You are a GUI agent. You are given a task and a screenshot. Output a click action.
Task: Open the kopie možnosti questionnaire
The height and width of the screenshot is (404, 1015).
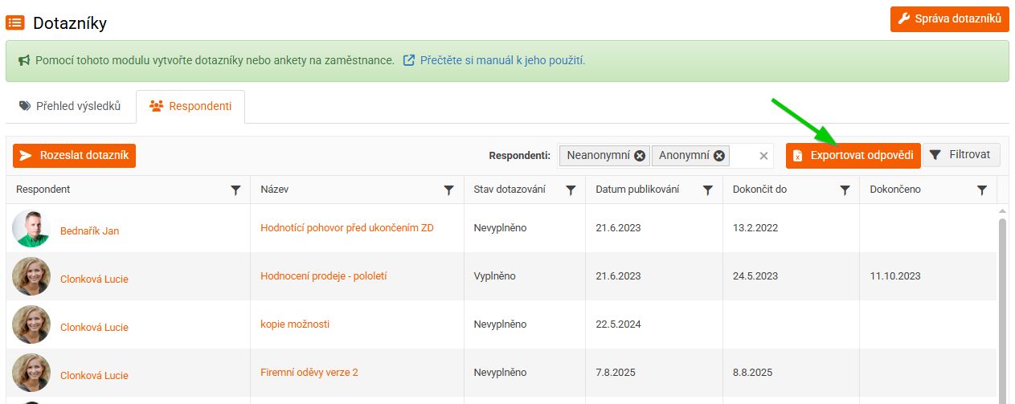click(x=295, y=324)
